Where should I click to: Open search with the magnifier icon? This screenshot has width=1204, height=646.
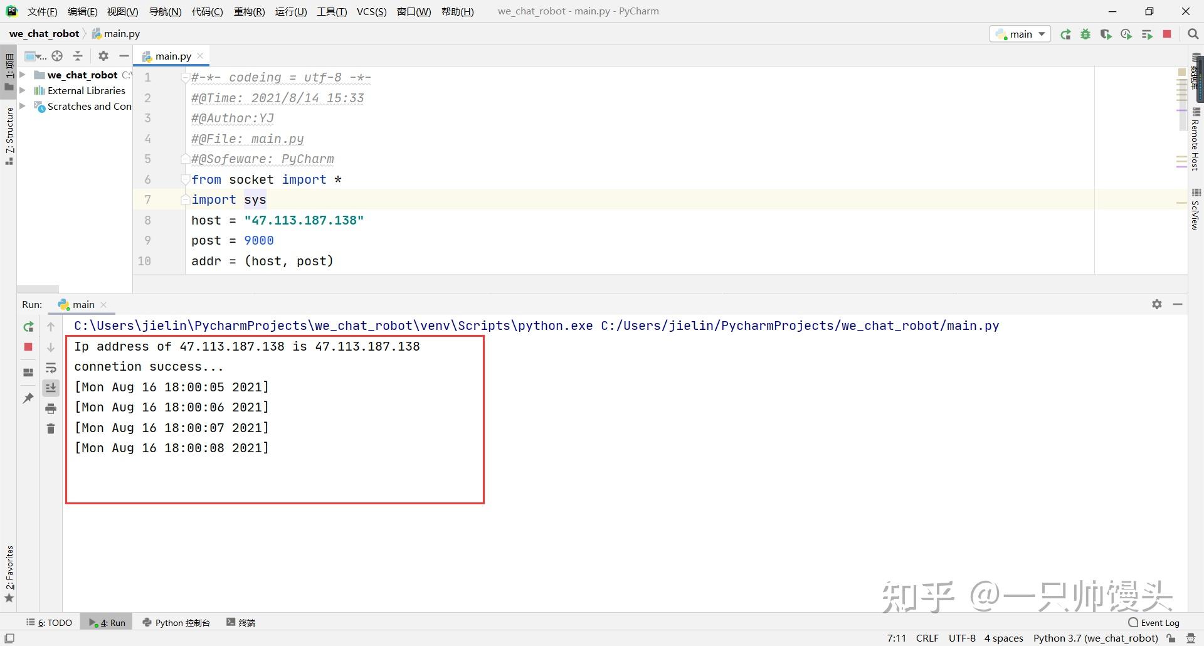click(1193, 34)
